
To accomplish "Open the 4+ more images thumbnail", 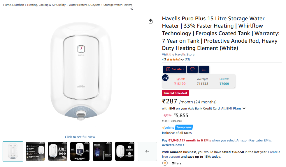I will point(147,151).
